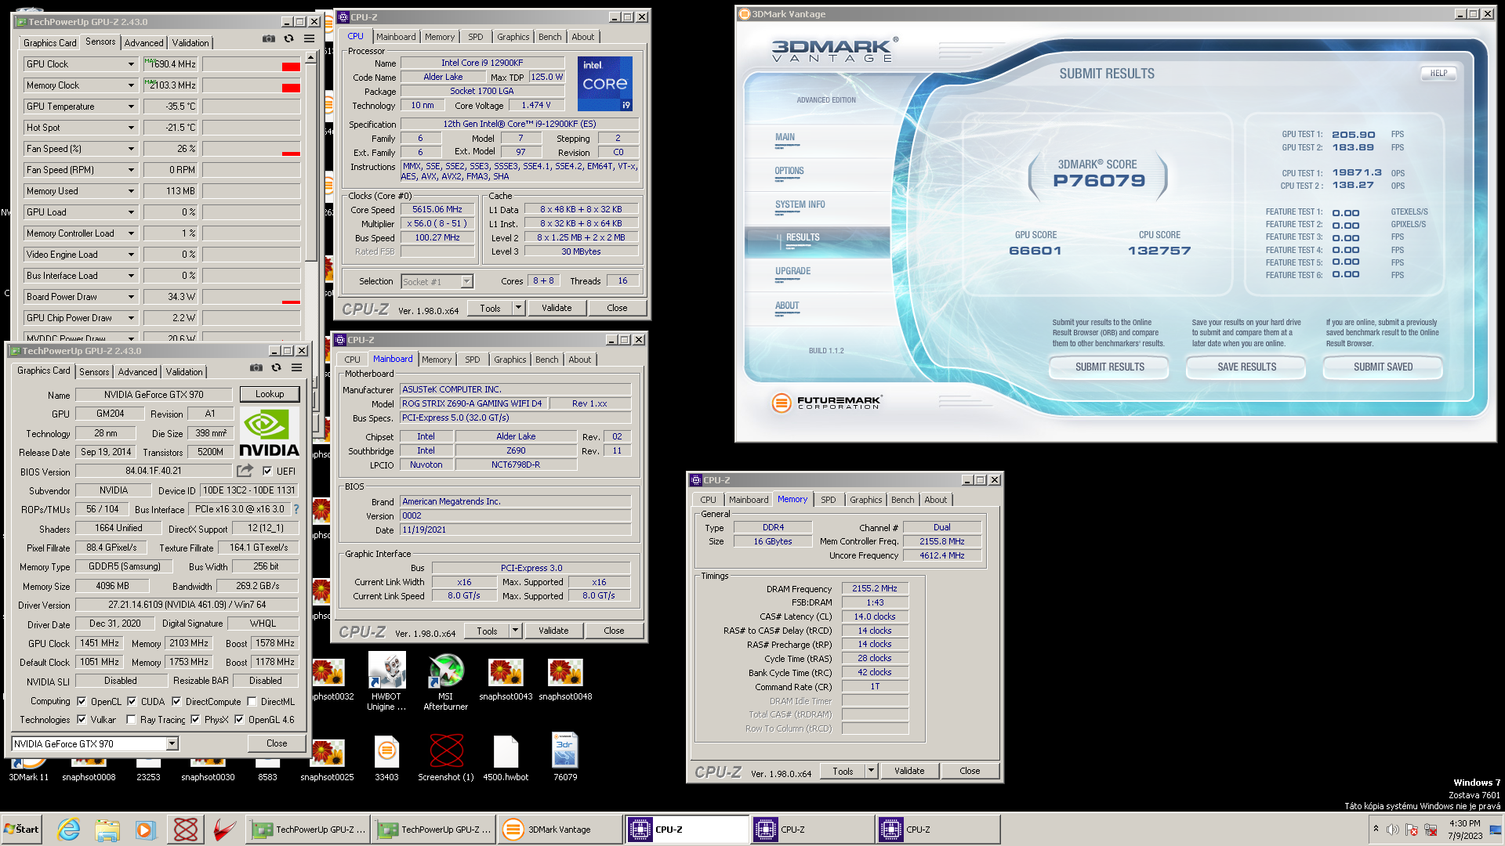Toggle OpenGL 4.6 checkbox
Viewport: 1505px width, 846px height.
[239, 719]
